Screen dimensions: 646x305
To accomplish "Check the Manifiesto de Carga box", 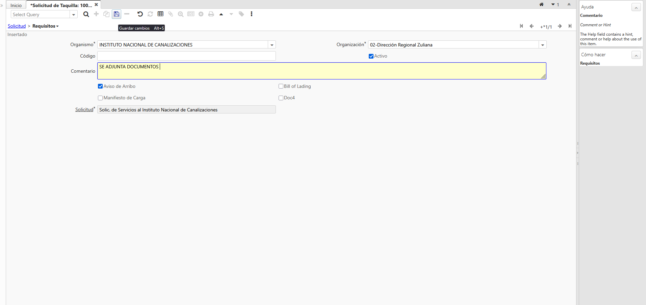I will (100, 98).
